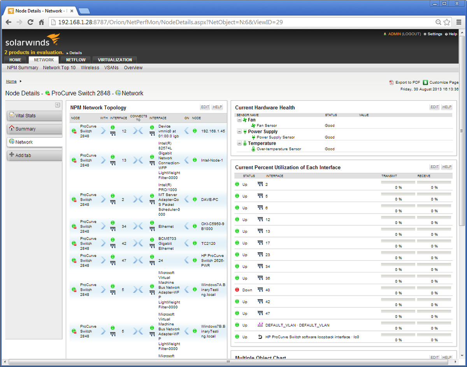Click the Customize Page icon
This screenshot has width=467, height=367.
(x=425, y=82)
